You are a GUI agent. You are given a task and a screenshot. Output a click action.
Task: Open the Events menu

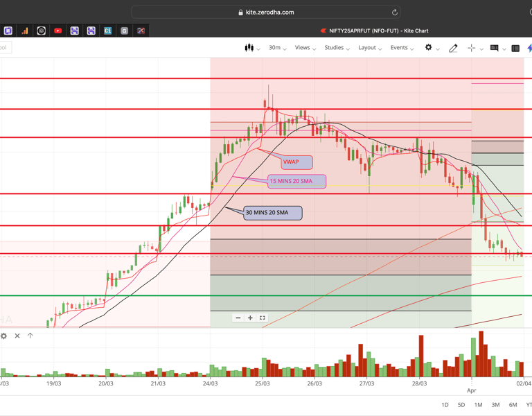click(402, 48)
